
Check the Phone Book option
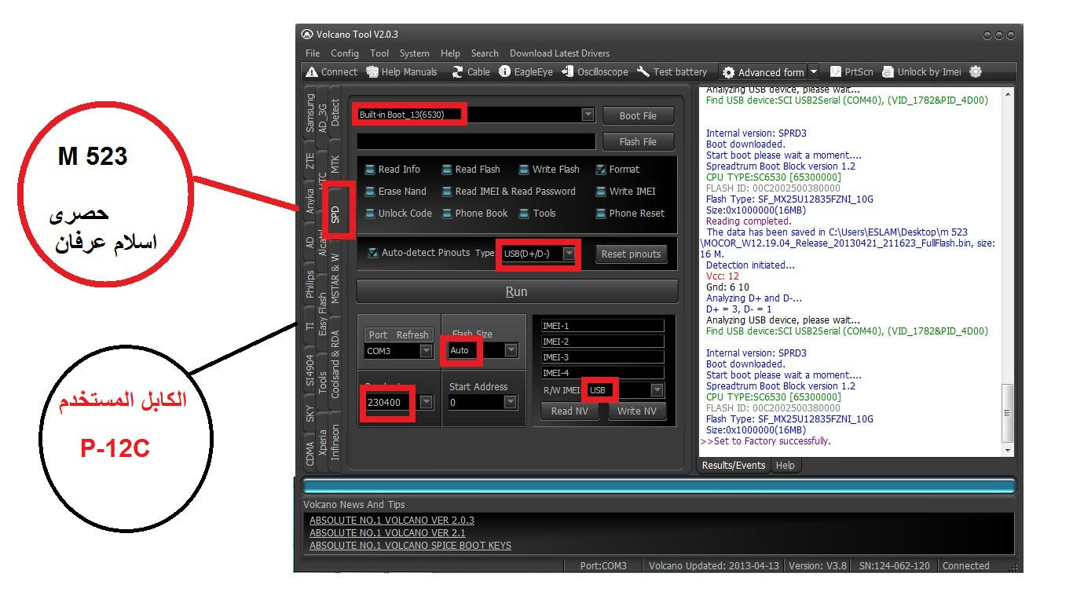pyautogui.click(x=447, y=214)
